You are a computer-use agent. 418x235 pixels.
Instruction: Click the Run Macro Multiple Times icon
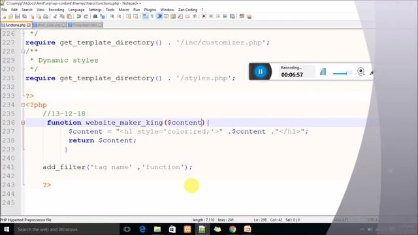225,16
